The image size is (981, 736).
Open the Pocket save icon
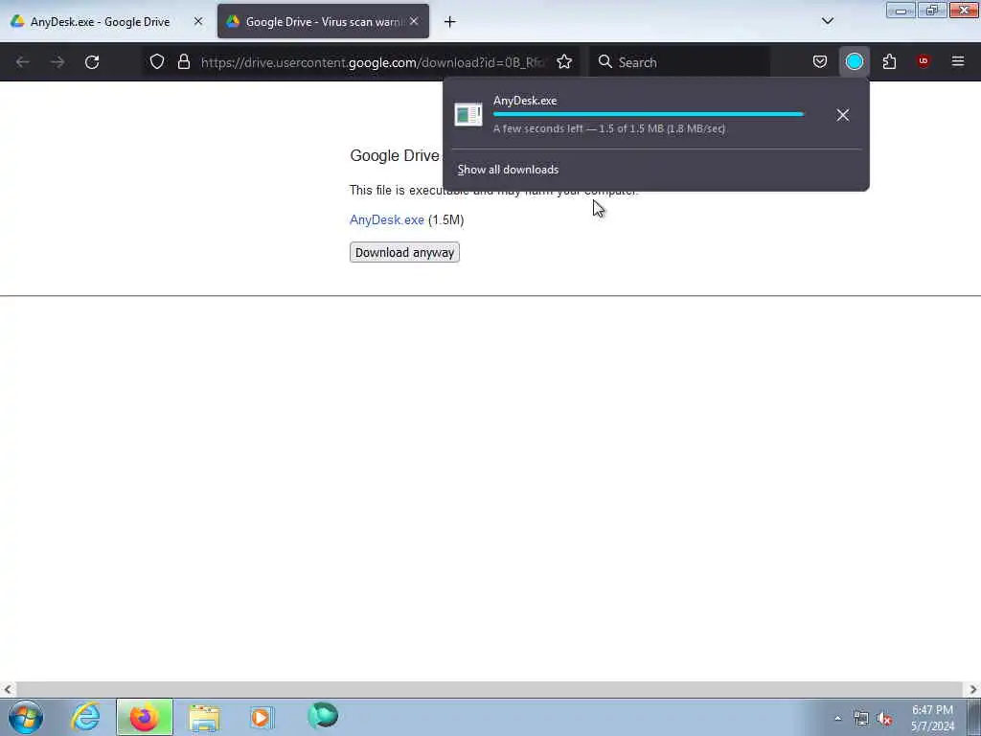[x=820, y=62]
